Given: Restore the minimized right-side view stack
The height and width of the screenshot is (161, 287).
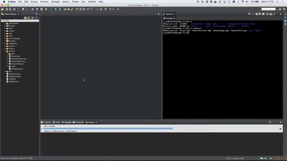Looking at the screenshot, I should pos(285,14).
